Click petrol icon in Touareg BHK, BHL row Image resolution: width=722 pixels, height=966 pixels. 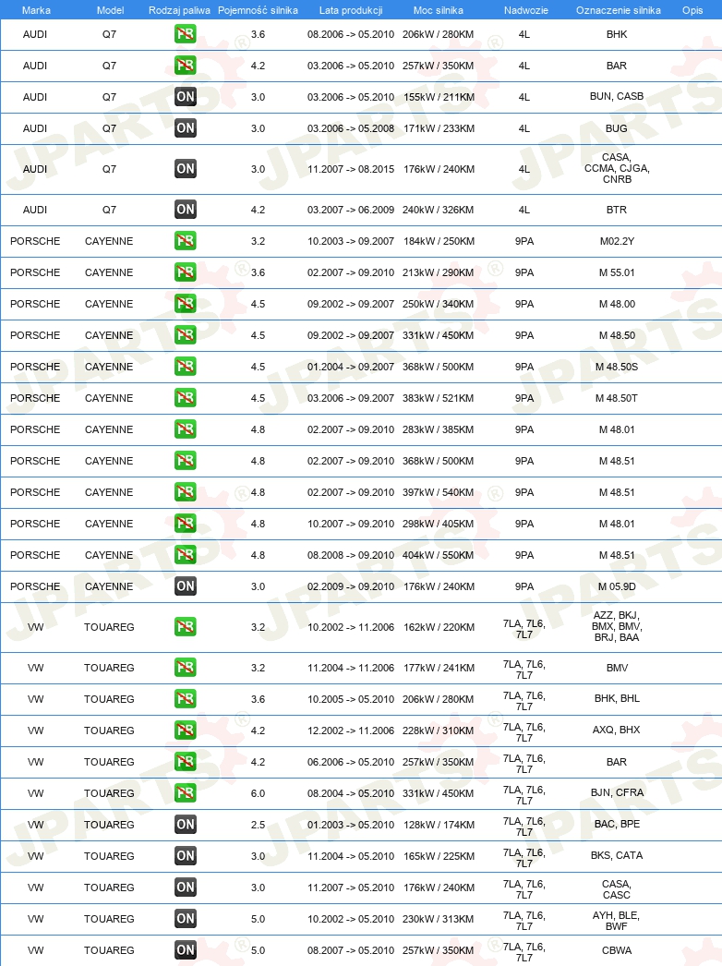tap(186, 699)
